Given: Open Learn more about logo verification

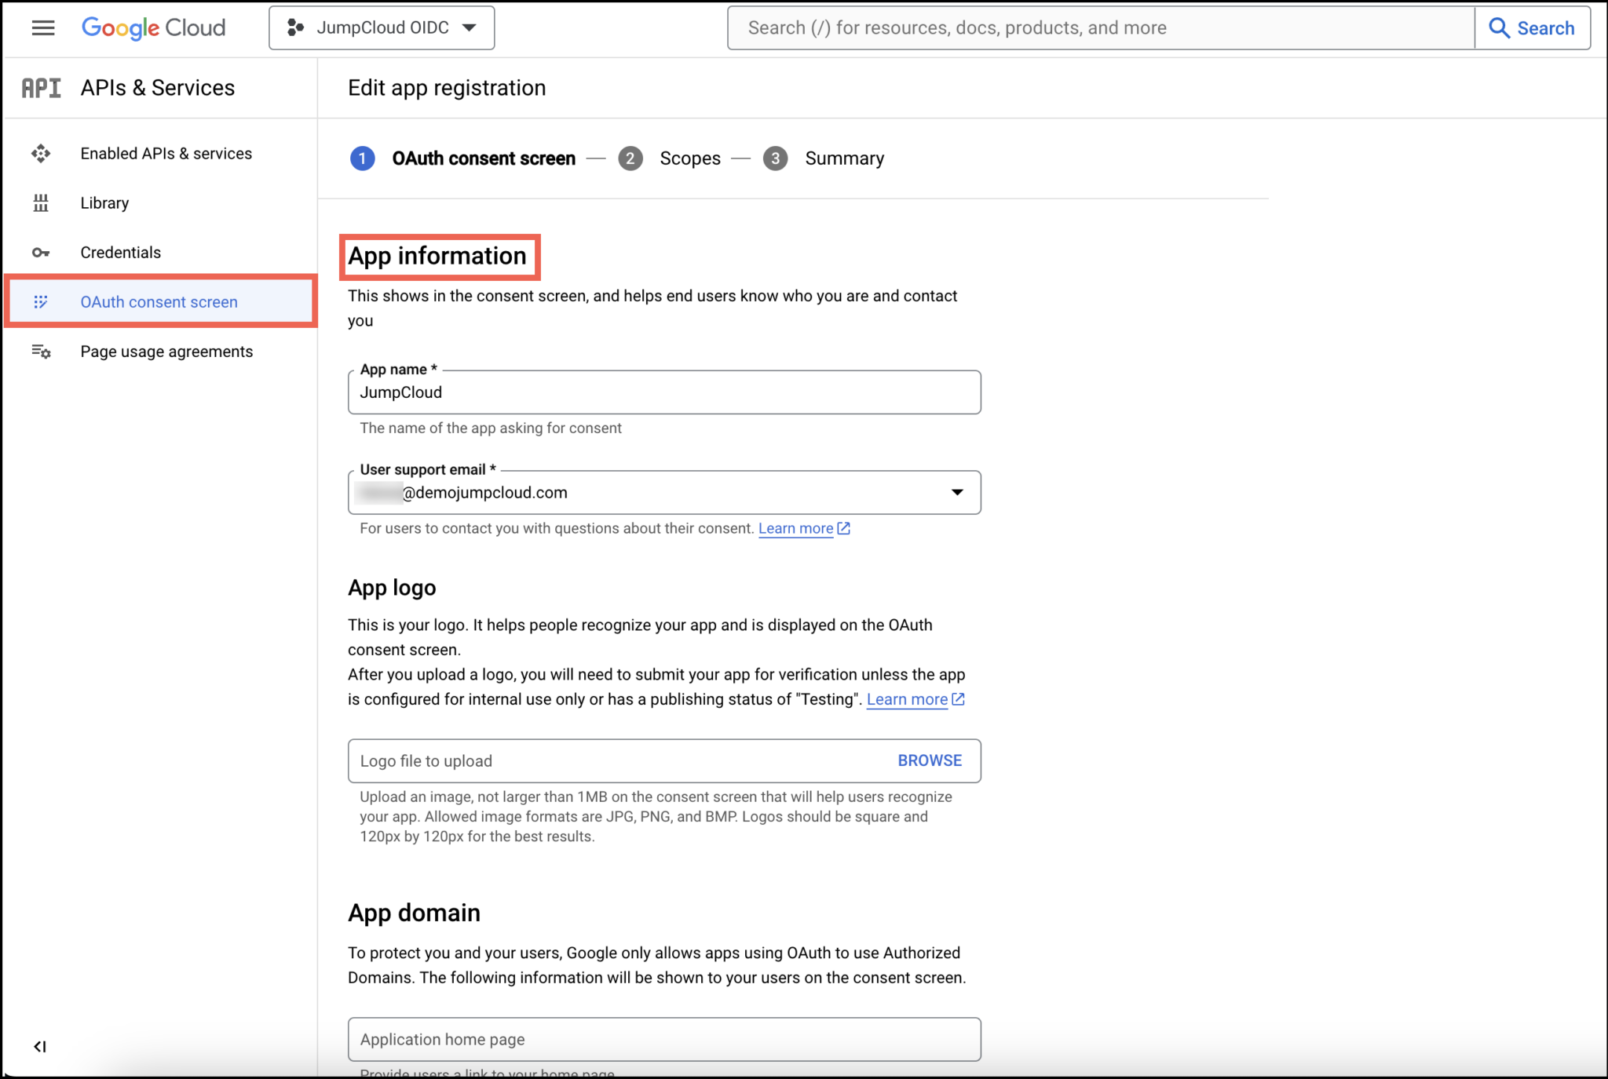Looking at the screenshot, I should (908, 698).
